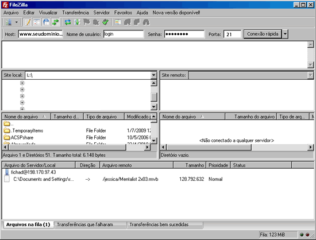
Task: Sort local list by Nome do arquivo
Action: tap(26, 117)
